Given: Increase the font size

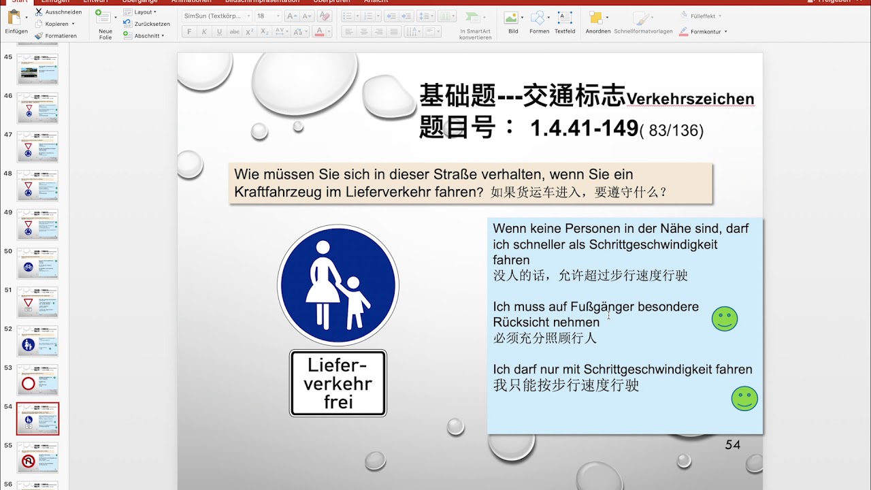Looking at the screenshot, I should (291, 16).
